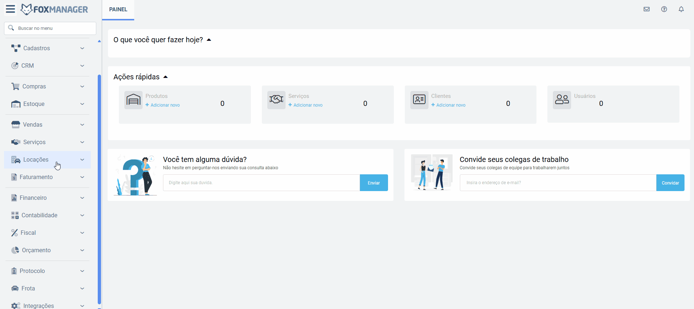Image resolution: width=694 pixels, height=309 pixels.
Task: Select the PAINEL tab
Action: click(x=118, y=9)
